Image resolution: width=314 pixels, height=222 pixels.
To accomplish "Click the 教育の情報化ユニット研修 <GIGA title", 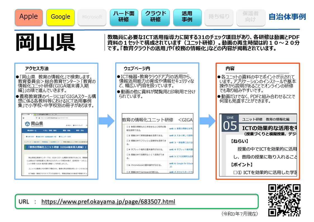I will pos(158,120).
